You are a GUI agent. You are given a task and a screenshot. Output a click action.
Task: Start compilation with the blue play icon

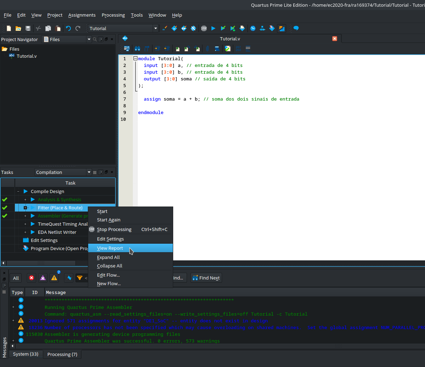[x=214, y=28]
